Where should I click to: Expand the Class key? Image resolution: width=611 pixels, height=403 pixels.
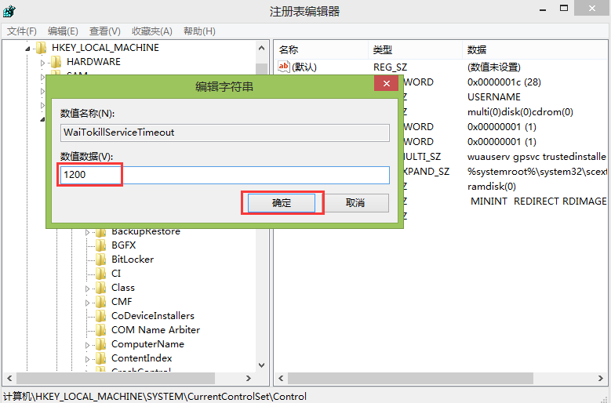pyautogui.click(x=89, y=288)
